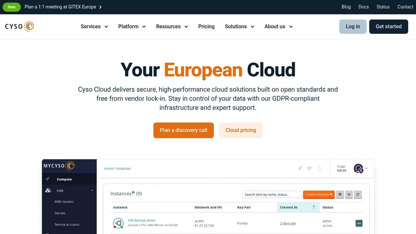Click the Usage €26.03 indicator
Viewport: 416px width, 234px height.
pyautogui.click(x=341, y=168)
